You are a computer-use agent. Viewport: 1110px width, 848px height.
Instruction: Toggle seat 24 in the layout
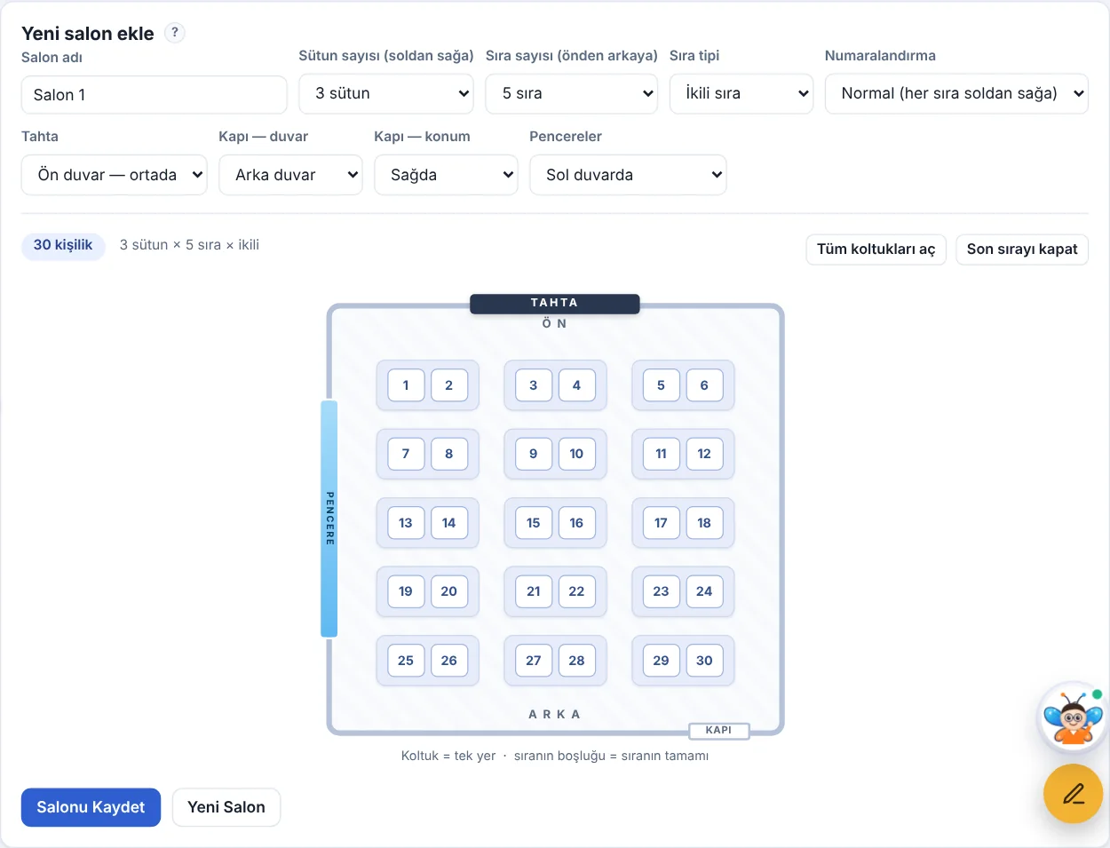point(704,591)
